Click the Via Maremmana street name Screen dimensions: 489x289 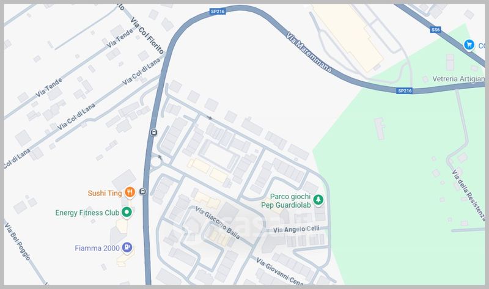(309, 52)
